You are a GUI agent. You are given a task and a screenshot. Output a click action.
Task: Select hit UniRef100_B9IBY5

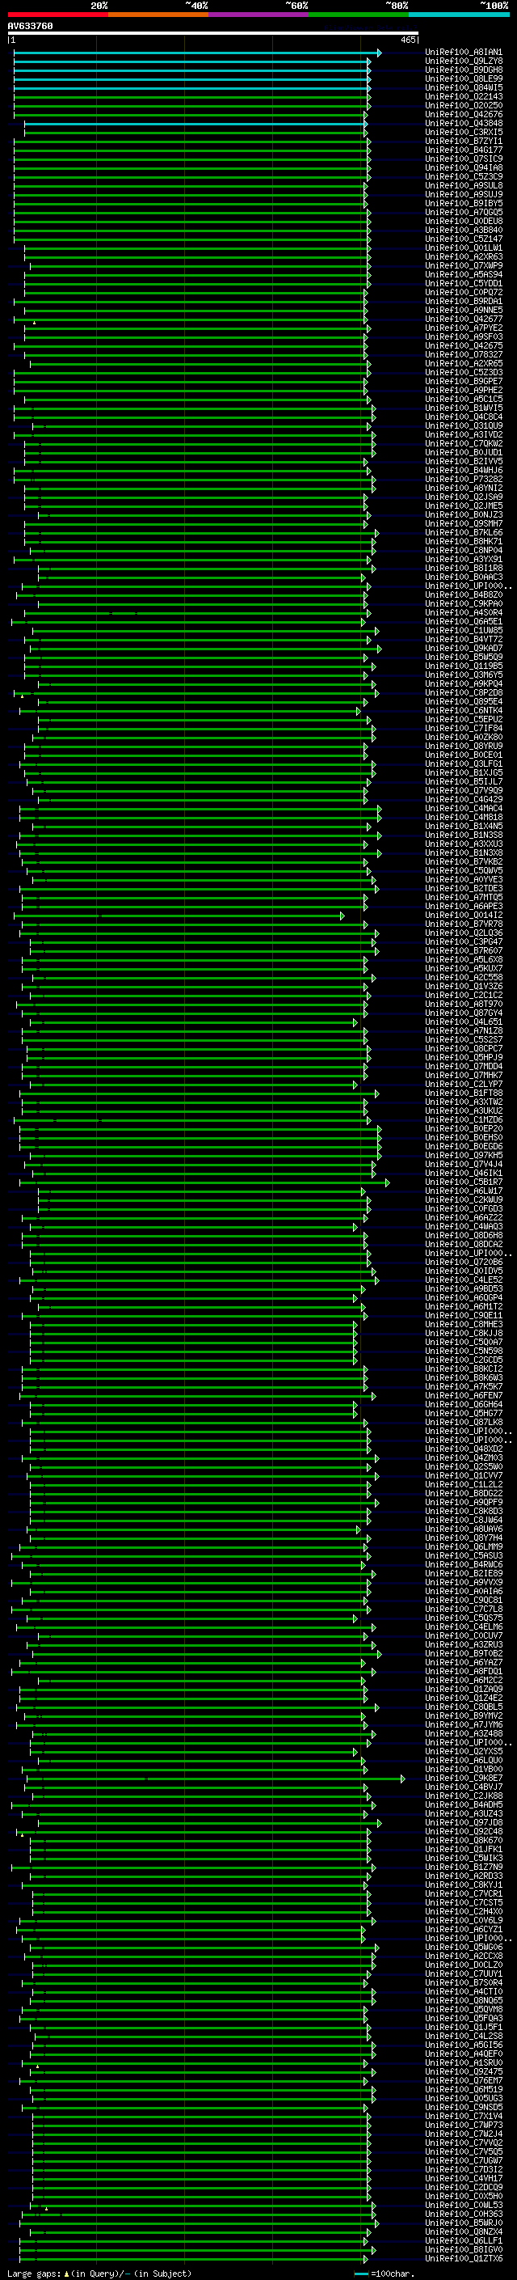(464, 203)
